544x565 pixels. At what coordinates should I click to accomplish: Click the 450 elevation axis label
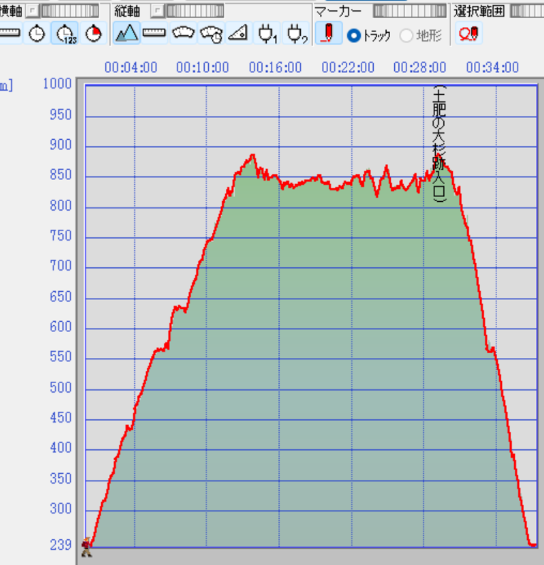tap(60, 418)
